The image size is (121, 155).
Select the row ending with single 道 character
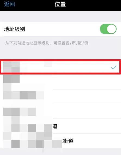(x=60, y=126)
